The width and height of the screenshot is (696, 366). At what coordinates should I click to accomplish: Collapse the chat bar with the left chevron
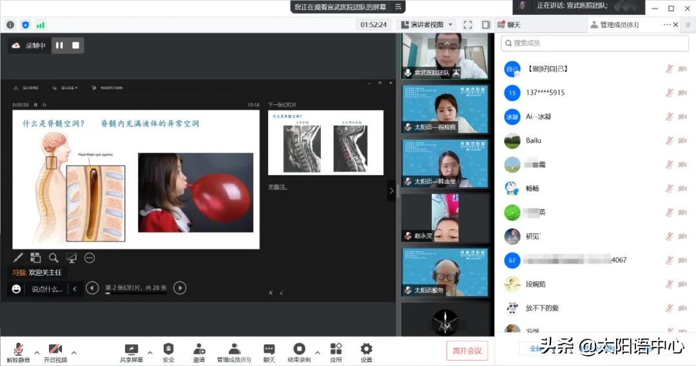[75, 289]
